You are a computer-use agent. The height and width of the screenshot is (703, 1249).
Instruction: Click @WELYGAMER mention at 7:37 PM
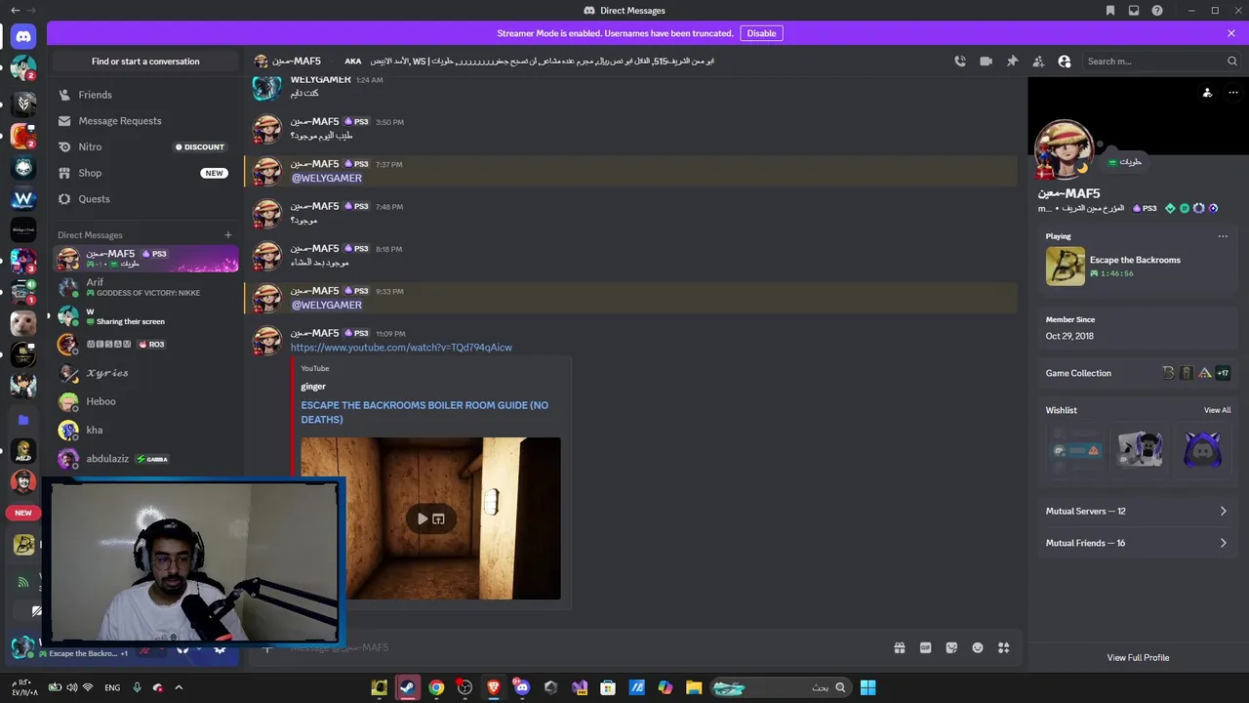(x=327, y=179)
